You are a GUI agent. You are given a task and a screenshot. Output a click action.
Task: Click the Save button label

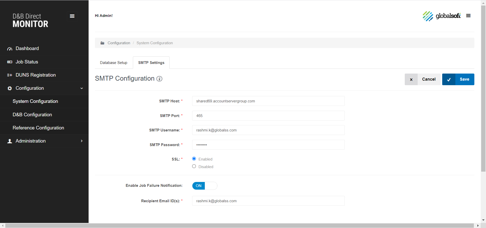pos(464,79)
